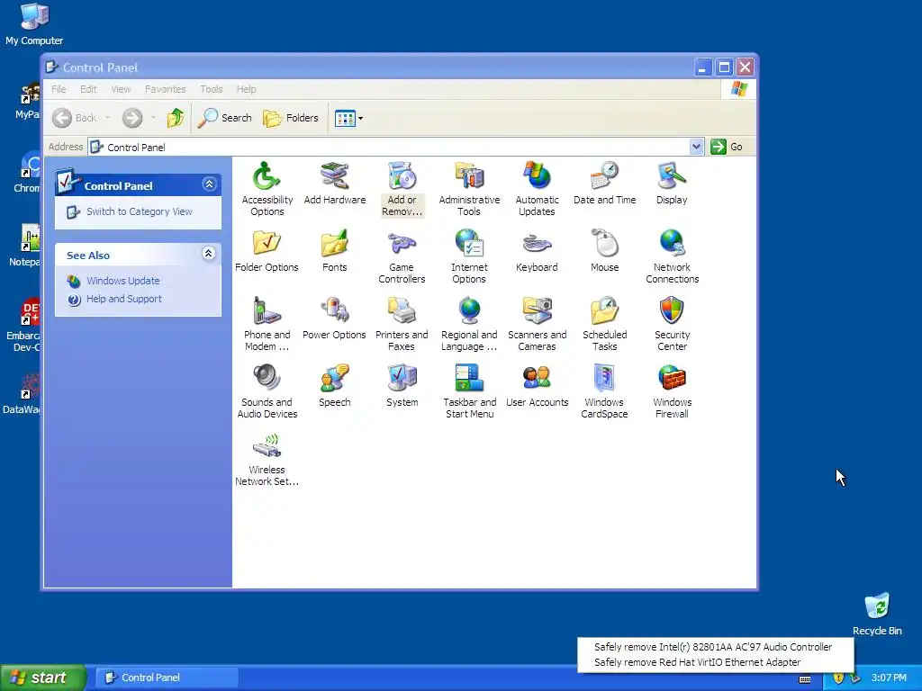Select Taskbar and Start Menu icon
The height and width of the screenshot is (691, 922).
(x=469, y=391)
